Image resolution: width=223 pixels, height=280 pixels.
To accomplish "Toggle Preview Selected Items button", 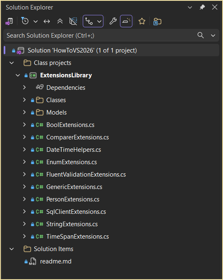I will (126, 21).
